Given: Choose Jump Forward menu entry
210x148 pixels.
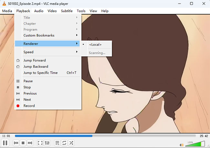Looking at the screenshot, I should click(47, 60).
